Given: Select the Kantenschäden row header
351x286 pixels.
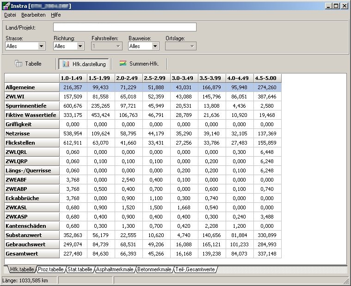Looking at the screenshot, I should pyautogui.click(x=32, y=226).
